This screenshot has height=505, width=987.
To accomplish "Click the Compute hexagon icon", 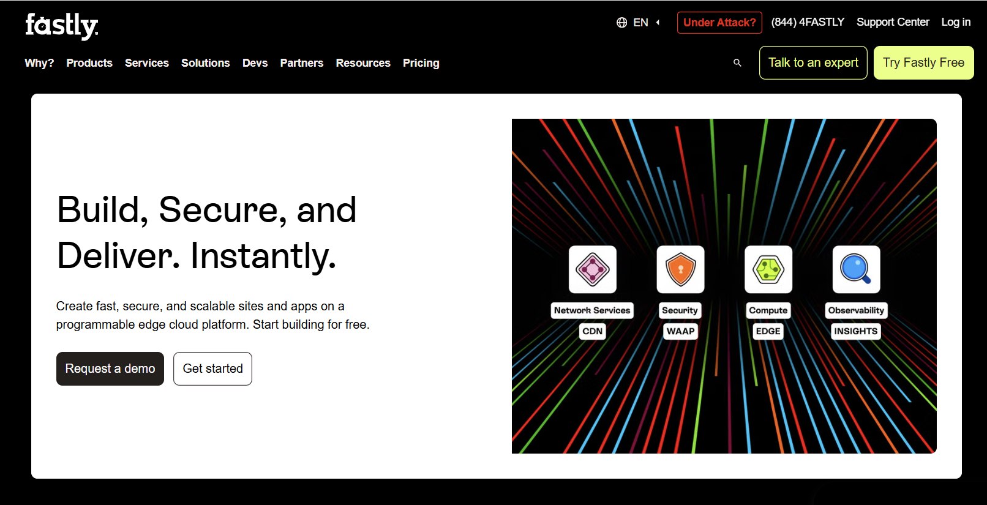I will click(768, 269).
